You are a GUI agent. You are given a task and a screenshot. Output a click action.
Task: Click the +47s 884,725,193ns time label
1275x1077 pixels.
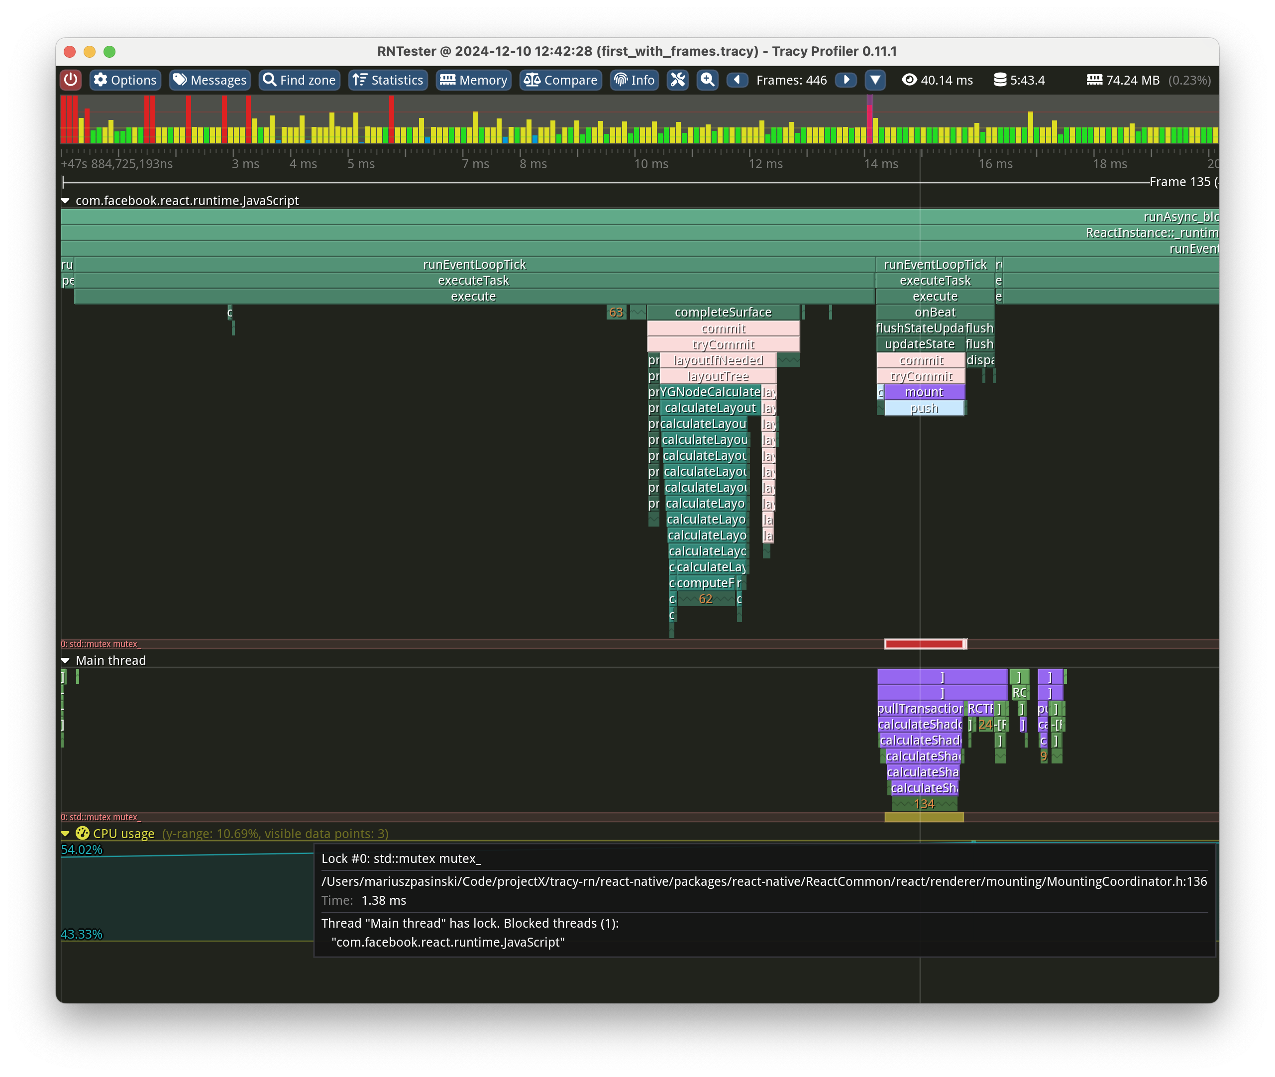pos(116,164)
